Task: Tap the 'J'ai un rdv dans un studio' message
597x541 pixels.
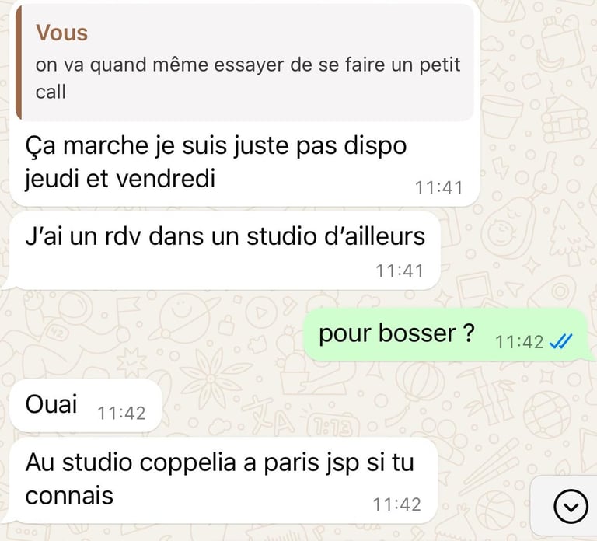Action: (x=225, y=251)
